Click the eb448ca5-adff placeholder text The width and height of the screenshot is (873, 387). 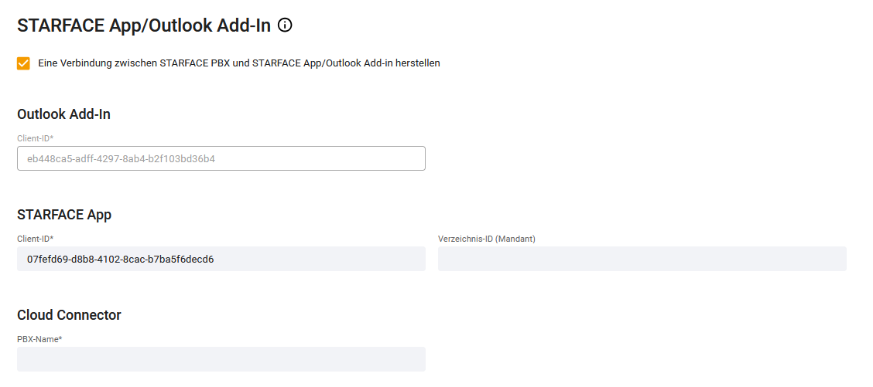(x=121, y=159)
